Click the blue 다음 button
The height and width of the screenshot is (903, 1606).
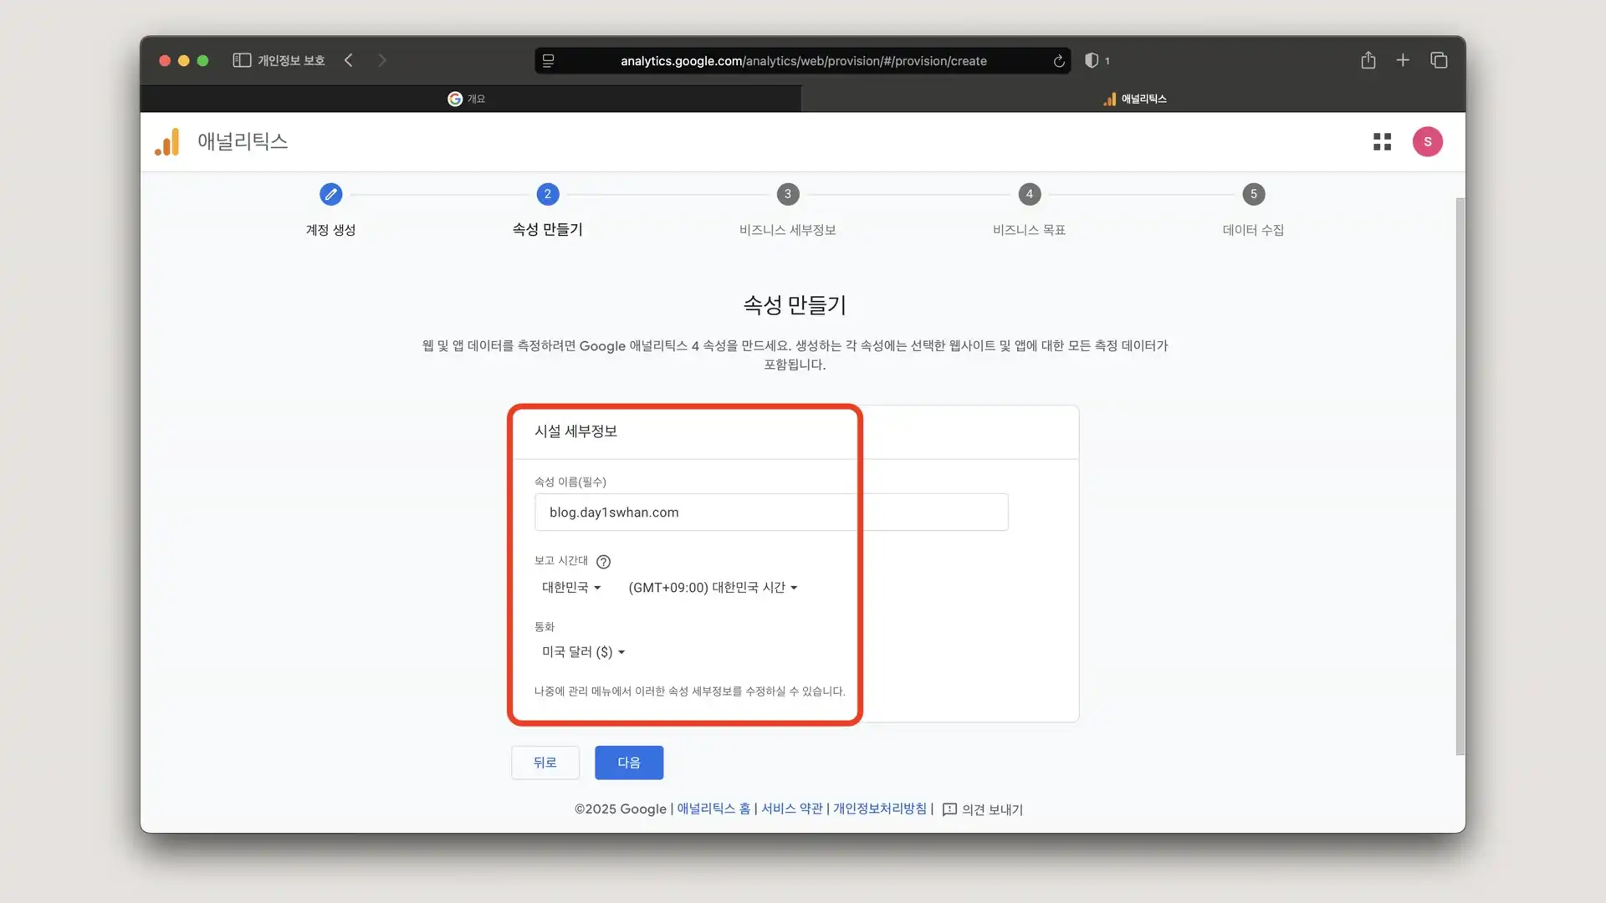click(629, 763)
